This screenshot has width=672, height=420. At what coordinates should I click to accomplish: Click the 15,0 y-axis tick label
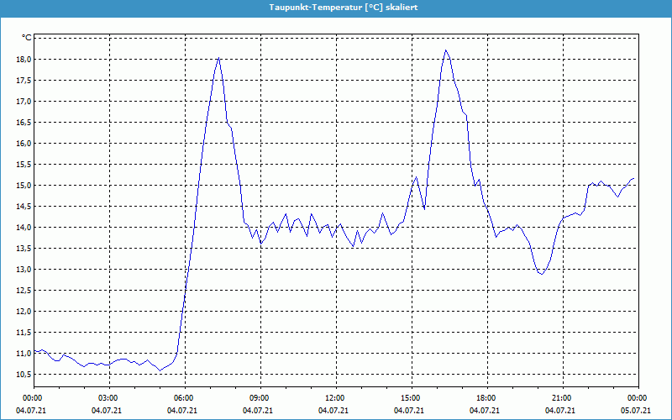click(x=23, y=186)
